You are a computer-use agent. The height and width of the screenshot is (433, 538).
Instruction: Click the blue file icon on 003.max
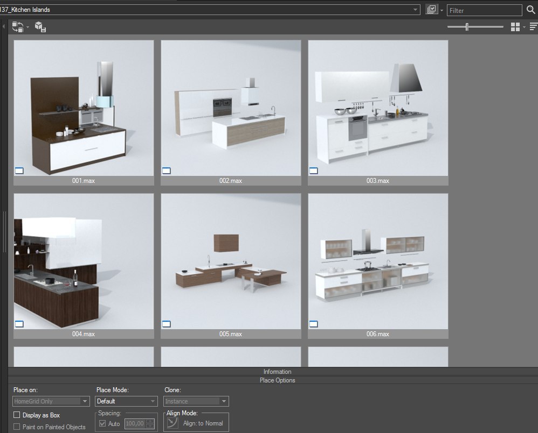point(314,171)
